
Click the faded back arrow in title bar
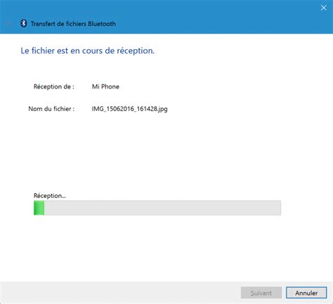pos(8,23)
